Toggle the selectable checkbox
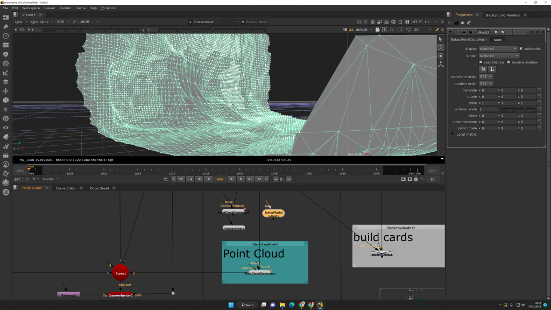 pyautogui.click(x=521, y=49)
